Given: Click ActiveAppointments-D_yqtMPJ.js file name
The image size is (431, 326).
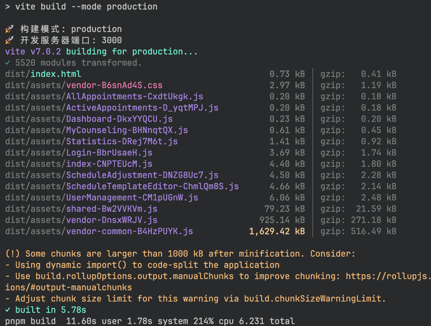Looking at the screenshot, I should pos(142,108).
